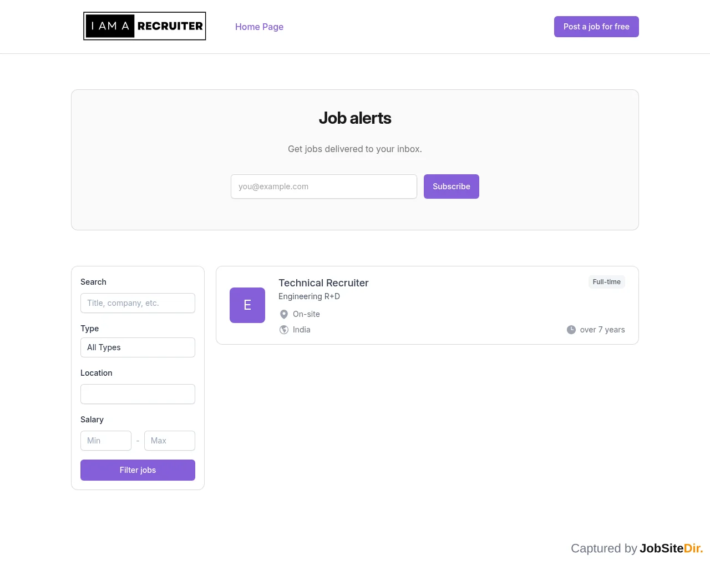Click the Search label
The width and height of the screenshot is (710, 565).
[x=93, y=282]
